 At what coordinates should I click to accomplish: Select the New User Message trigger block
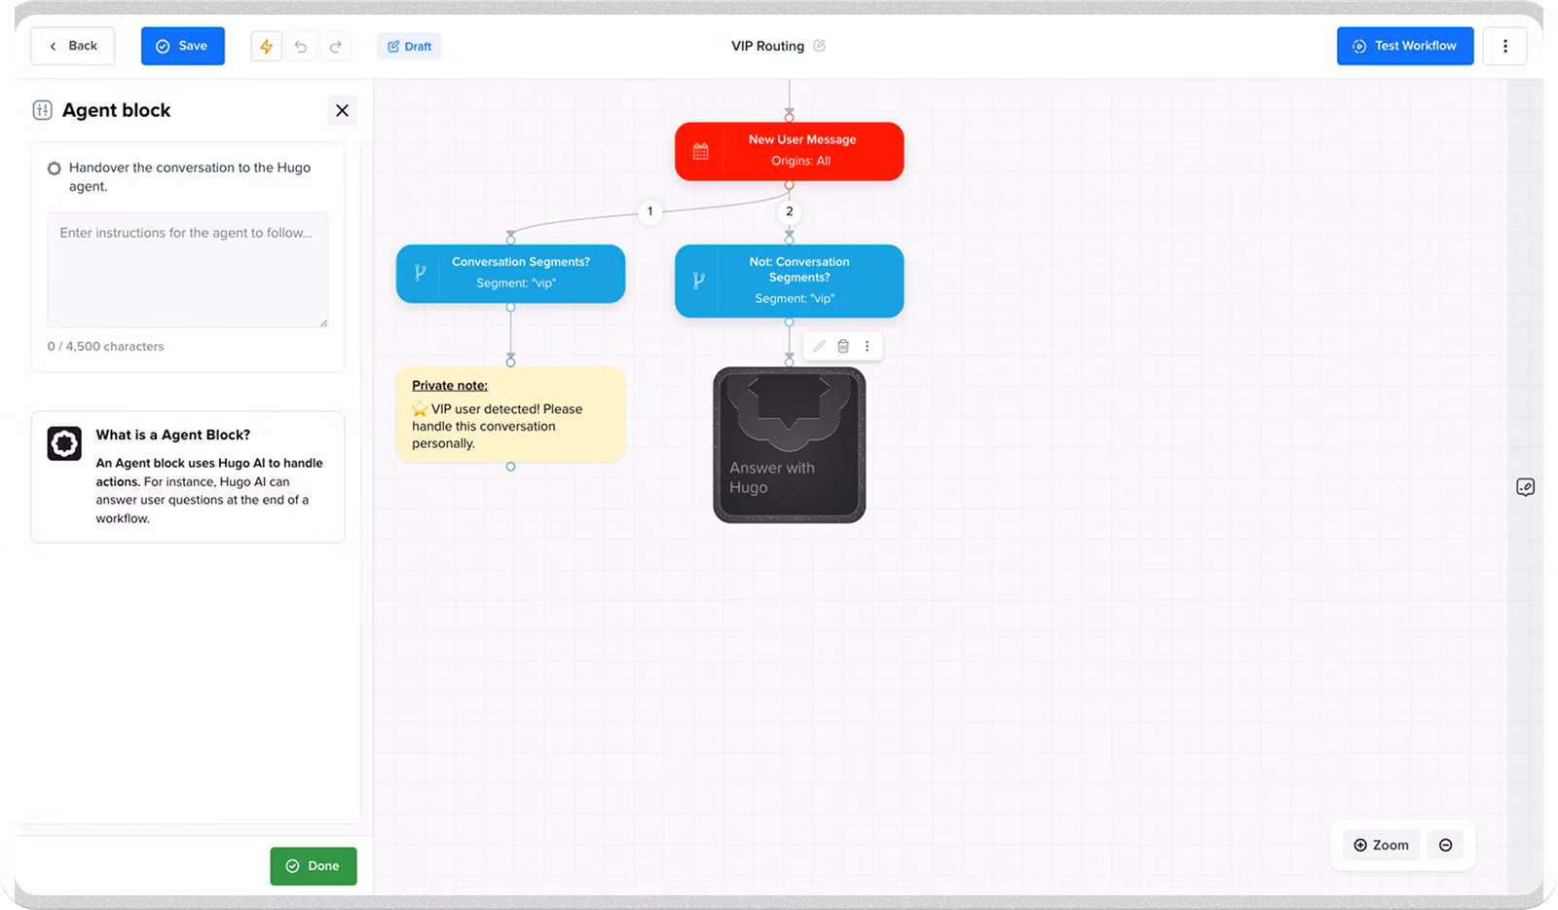pyautogui.click(x=789, y=151)
